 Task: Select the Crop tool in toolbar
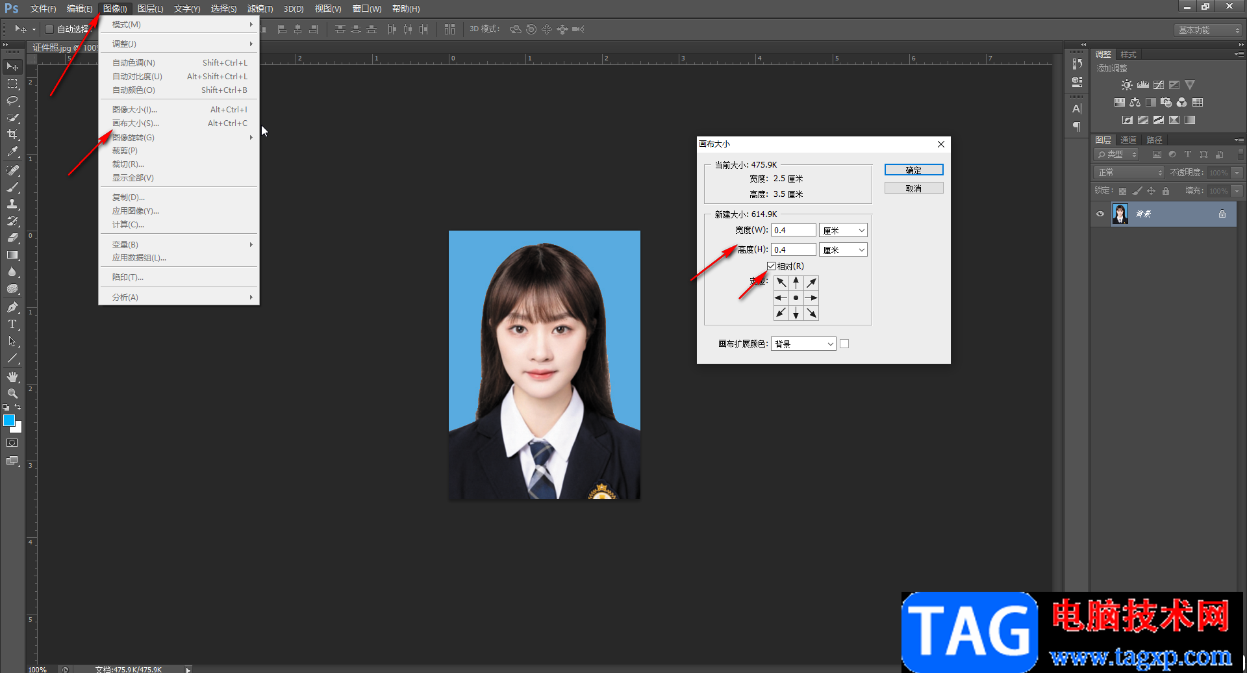(x=12, y=134)
